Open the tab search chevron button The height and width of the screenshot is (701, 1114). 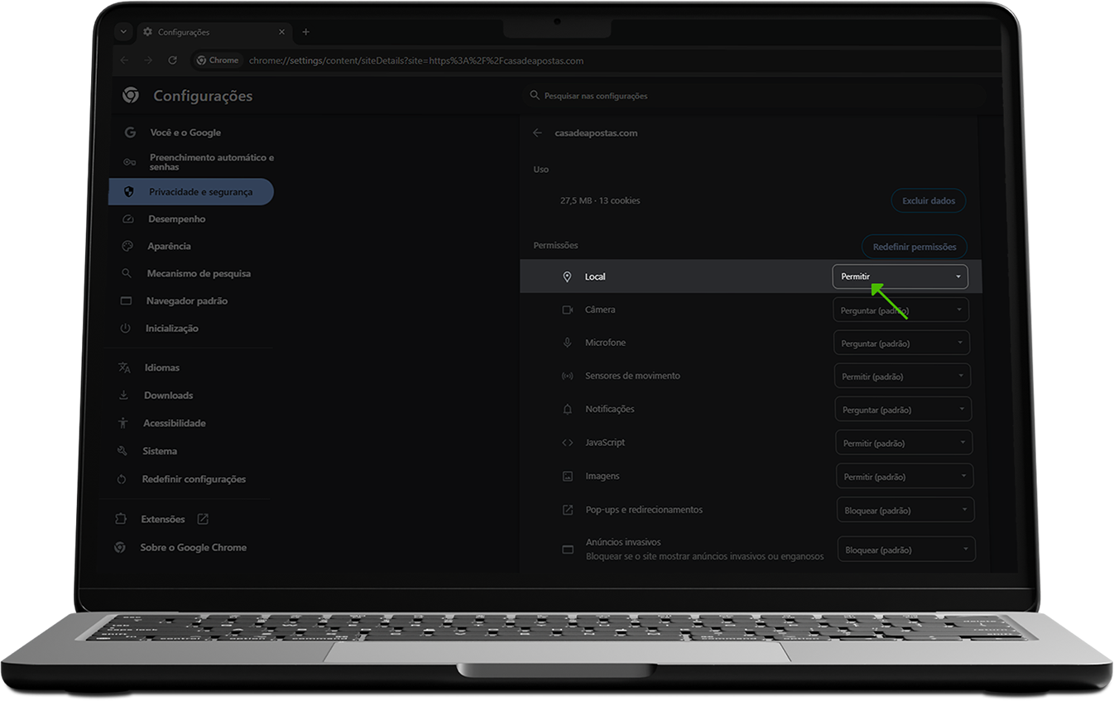coord(123,32)
